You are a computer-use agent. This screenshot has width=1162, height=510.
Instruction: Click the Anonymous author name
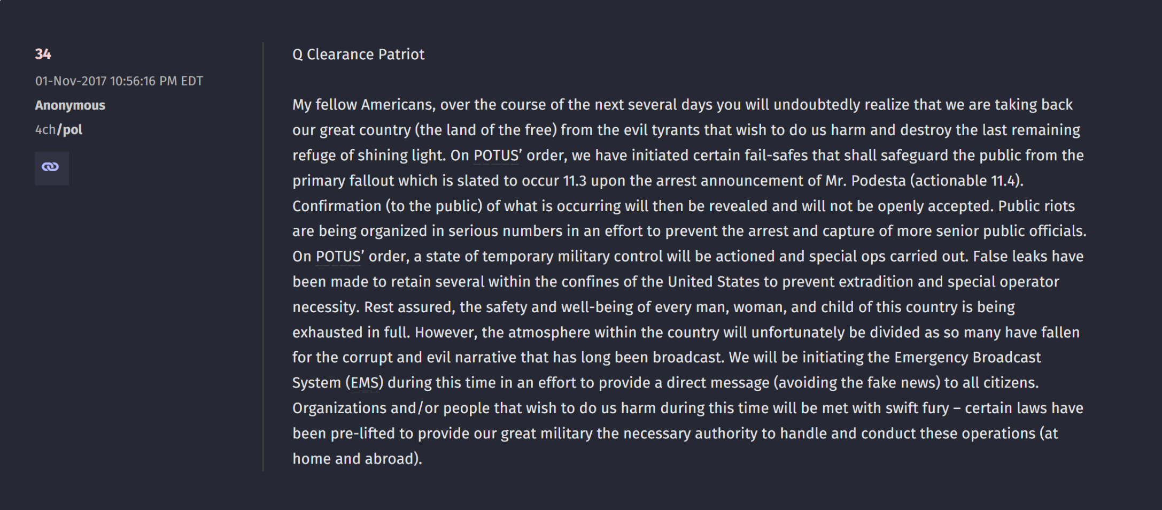(70, 105)
